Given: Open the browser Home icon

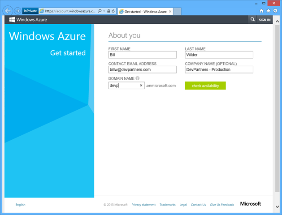Looking at the screenshot, I should (262, 10).
